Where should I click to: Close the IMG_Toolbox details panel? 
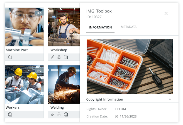(166, 14)
